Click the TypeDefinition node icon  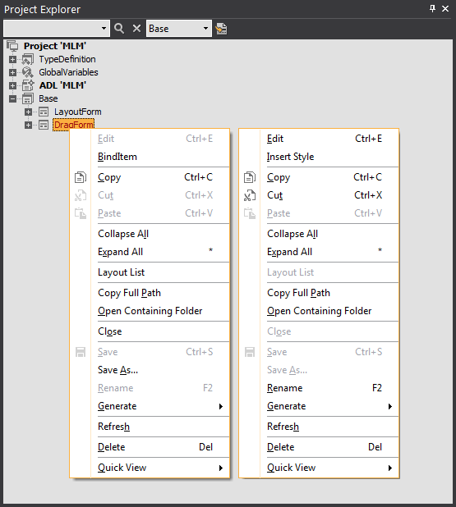click(x=28, y=59)
